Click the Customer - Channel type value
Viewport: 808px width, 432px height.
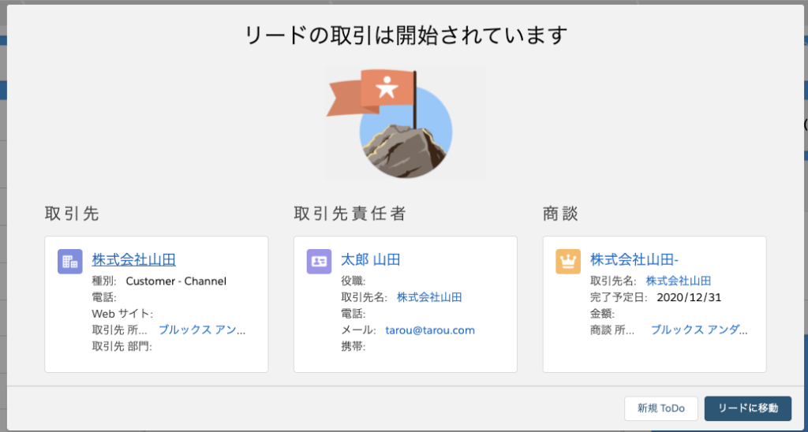[176, 281]
